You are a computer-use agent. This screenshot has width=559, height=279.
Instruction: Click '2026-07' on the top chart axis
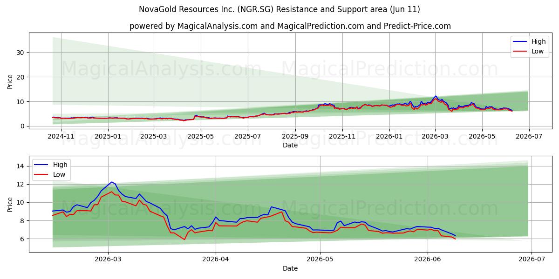[529, 136]
